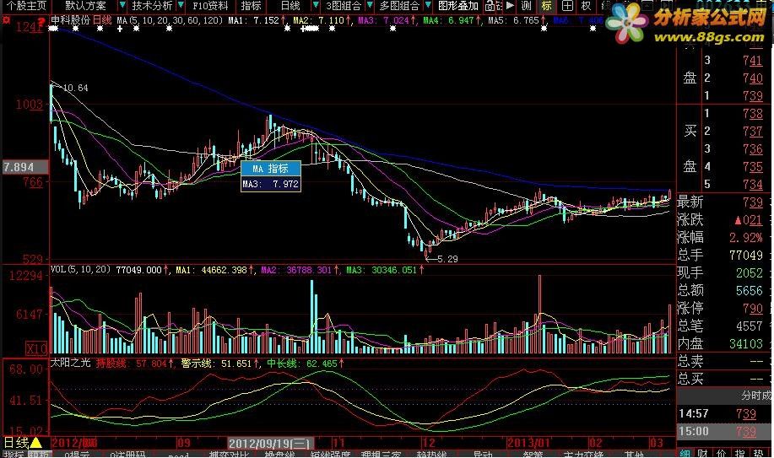Click the 内盘 value 34103
The height and width of the screenshot is (458, 774).
(x=745, y=344)
